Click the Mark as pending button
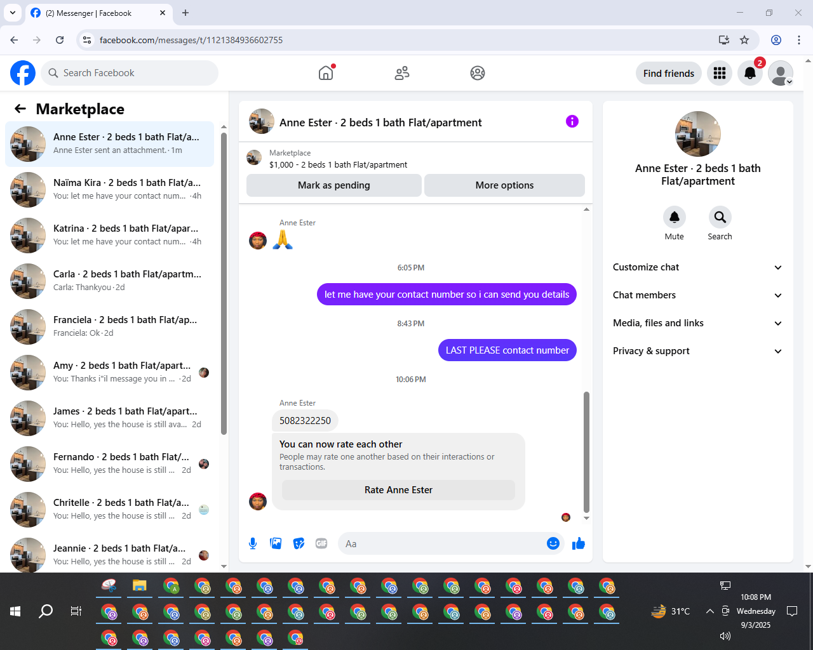813x650 pixels. [x=334, y=185]
